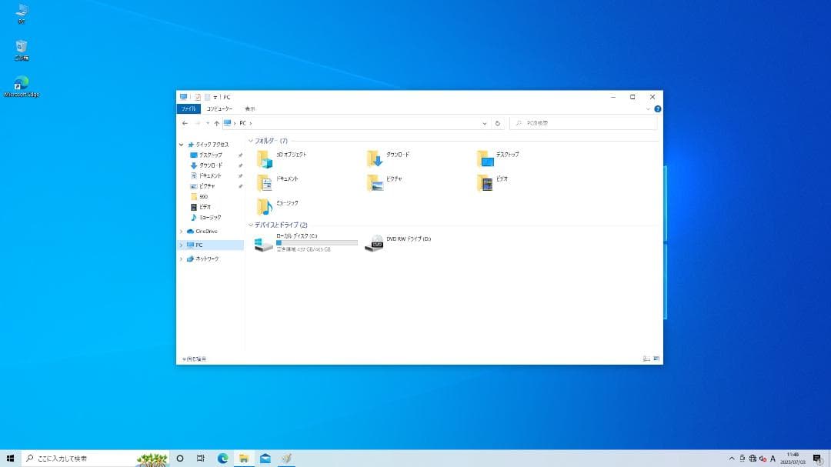The height and width of the screenshot is (467, 831).
Task: Switch to details view via status bar icon
Action: pos(645,358)
